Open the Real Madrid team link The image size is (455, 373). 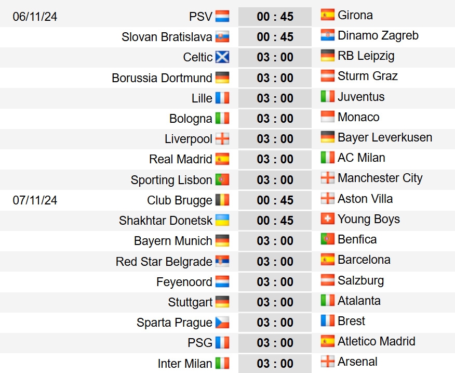[180, 159]
